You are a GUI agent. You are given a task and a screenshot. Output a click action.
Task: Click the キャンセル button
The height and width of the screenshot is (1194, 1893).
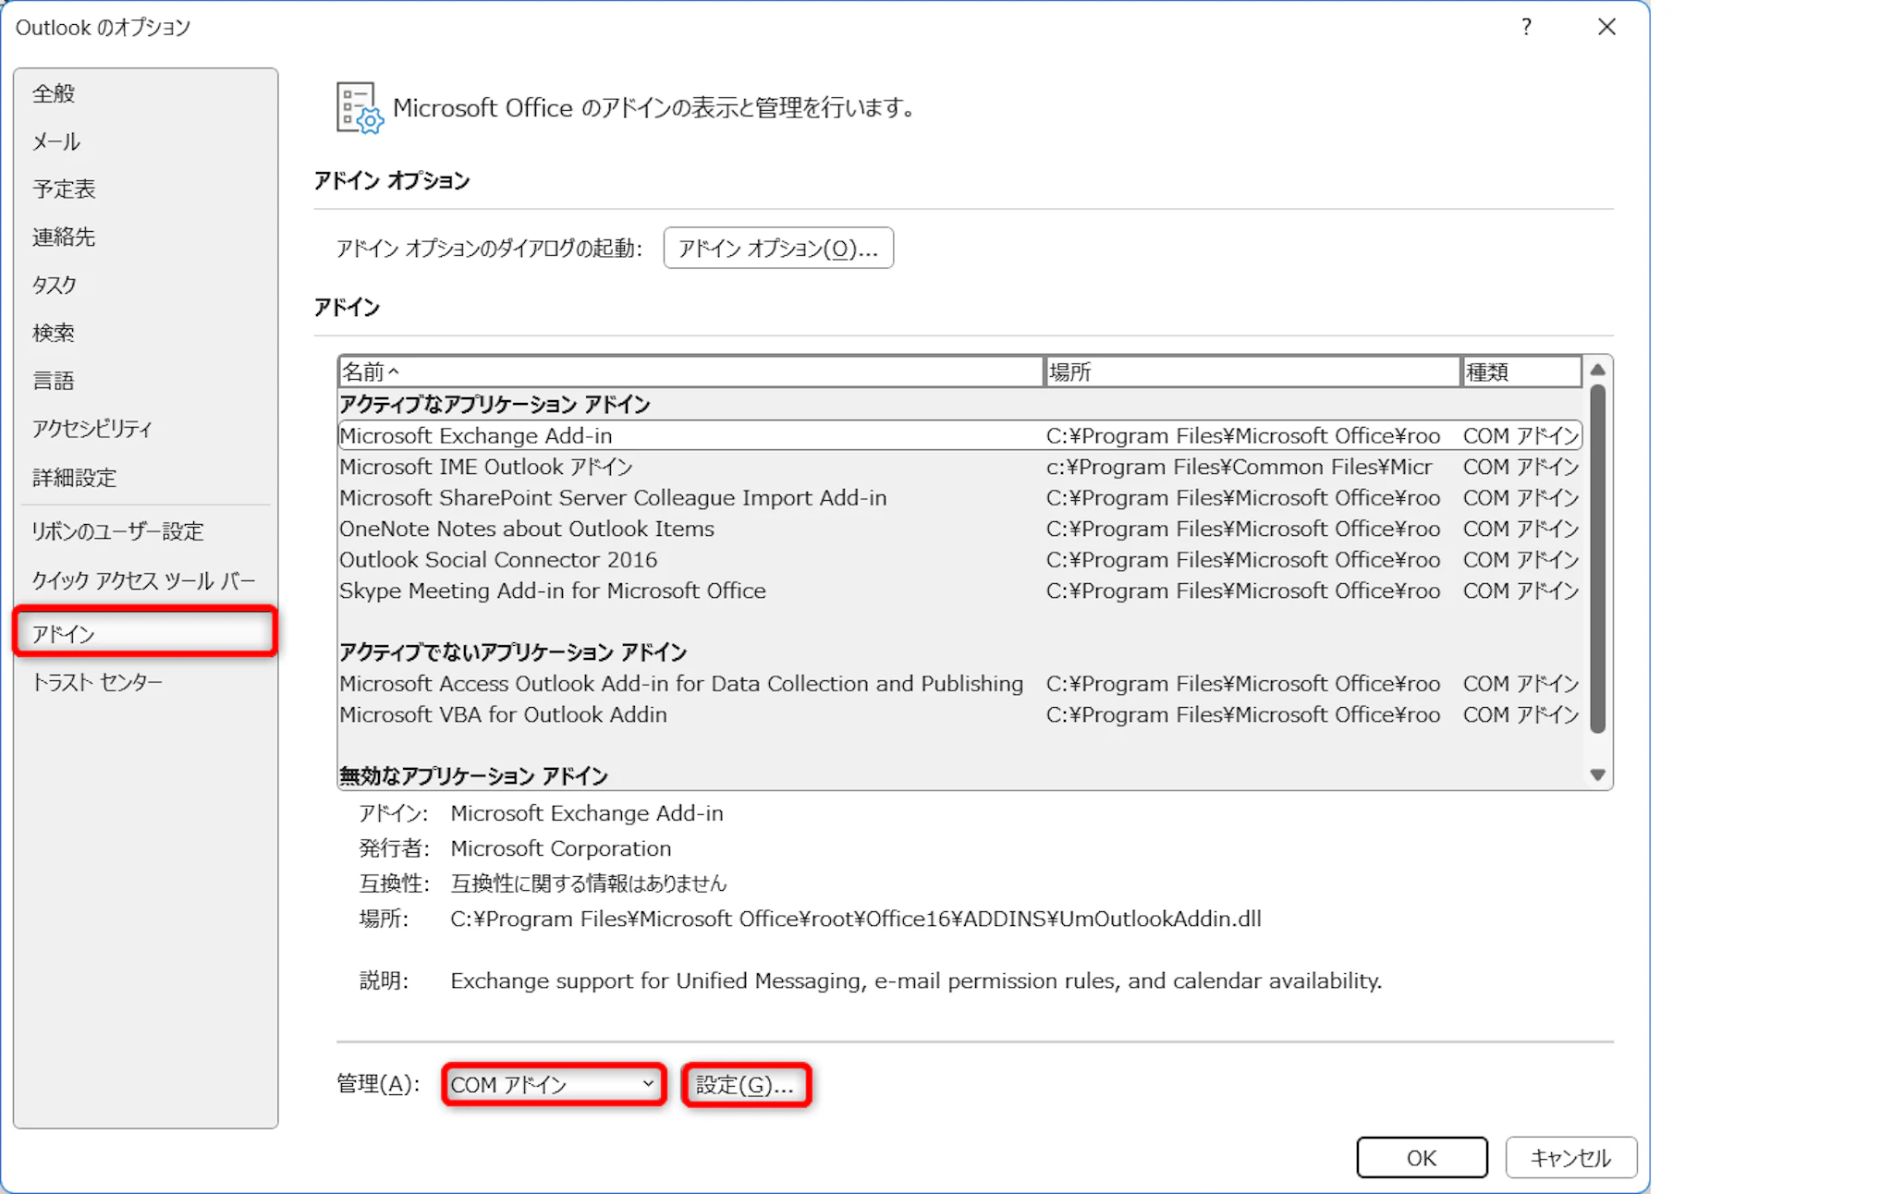pyautogui.click(x=1569, y=1157)
